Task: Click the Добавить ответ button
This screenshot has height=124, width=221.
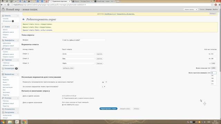Action: point(68,68)
